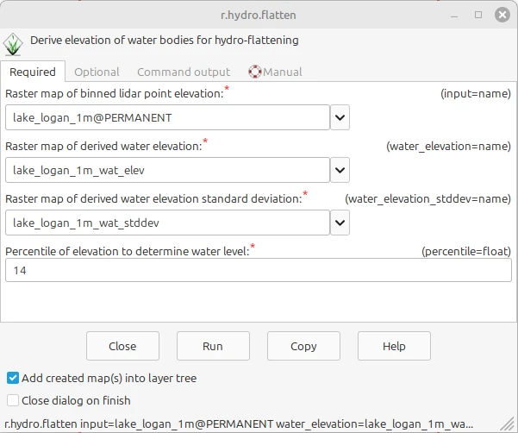518x433 pixels.
Task: Click the resize grip in the bottom corner
Action: coord(509,424)
